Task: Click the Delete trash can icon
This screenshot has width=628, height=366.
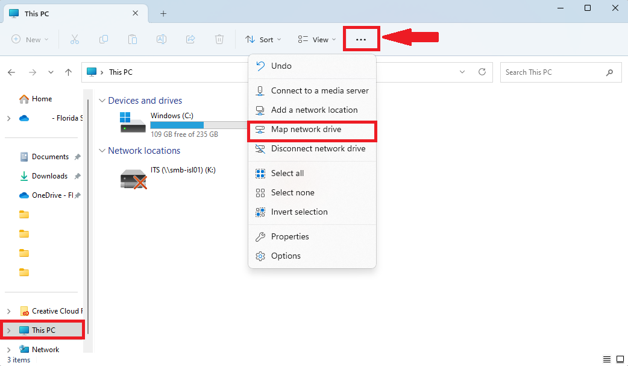Action: [219, 39]
